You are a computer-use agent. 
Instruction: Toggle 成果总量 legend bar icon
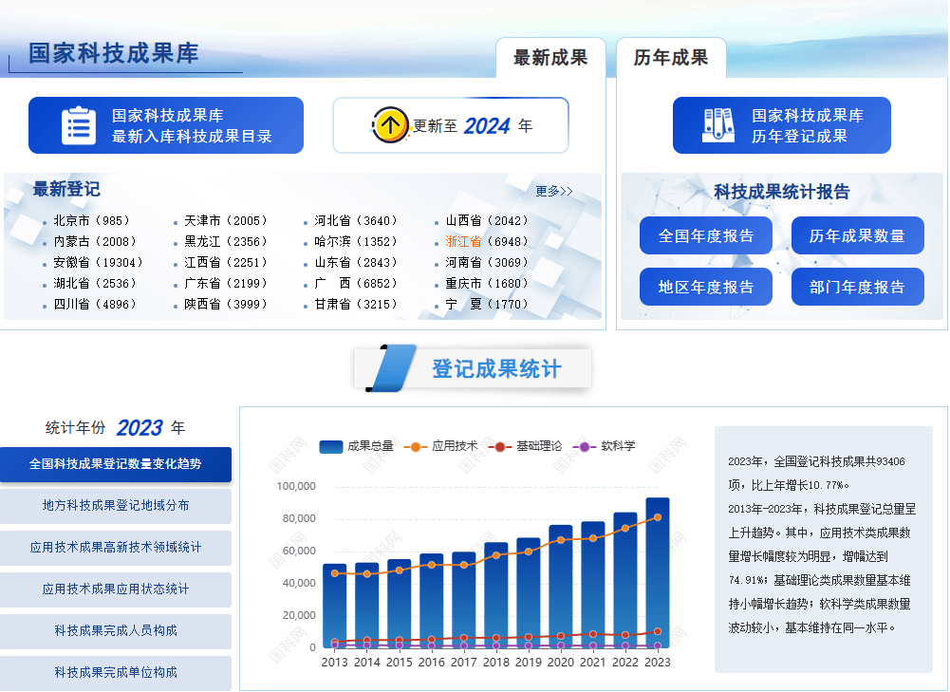331,446
